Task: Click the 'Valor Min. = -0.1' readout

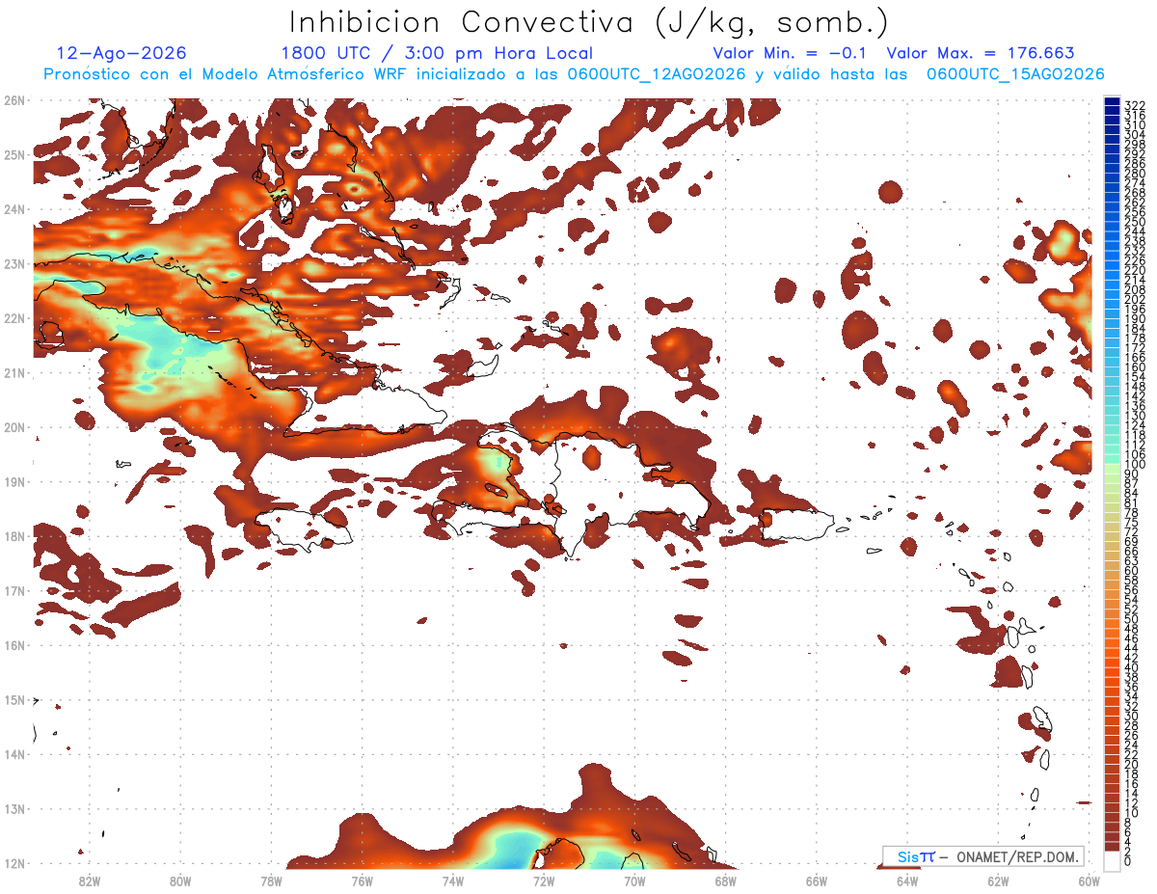Action: click(792, 53)
